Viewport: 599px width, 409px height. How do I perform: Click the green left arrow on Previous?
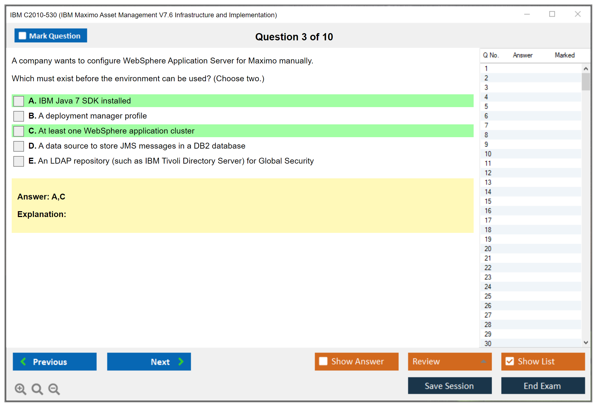[x=23, y=361]
